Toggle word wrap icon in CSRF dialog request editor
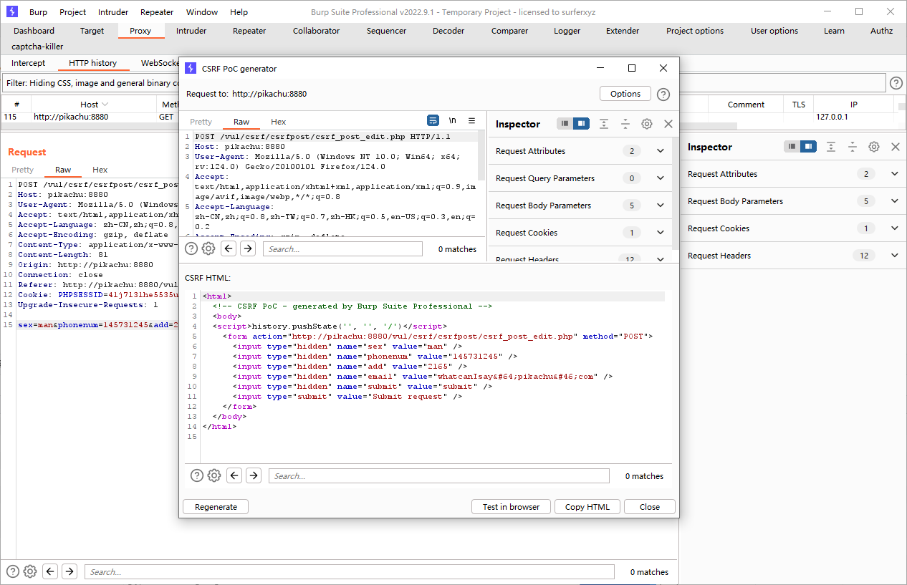 [x=433, y=121]
